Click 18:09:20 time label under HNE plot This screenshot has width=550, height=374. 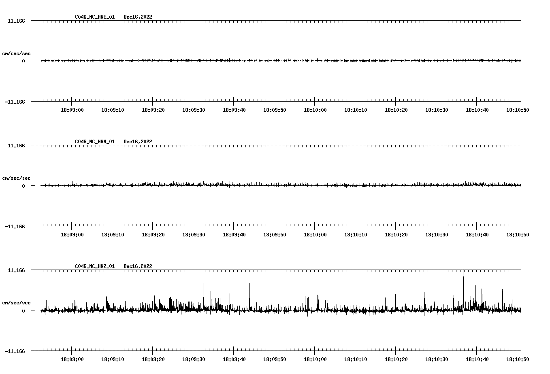coord(153,110)
